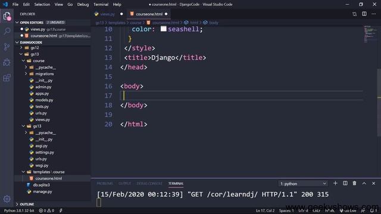This screenshot has width=381, height=214.
Task: Open the Debug menu
Action: coord(83,4)
